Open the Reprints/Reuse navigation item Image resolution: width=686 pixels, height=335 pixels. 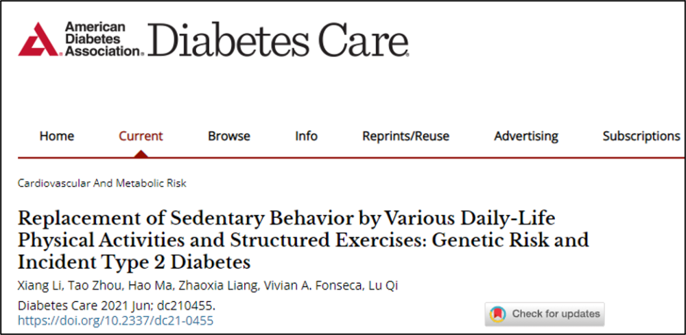coord(405,136)
